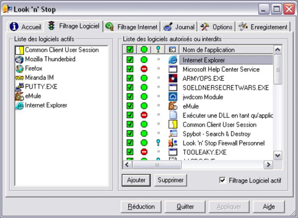Toggle the Filtrage Logiciel actif checkbox
The width and height of the screenshot is (298, 218).
pos(222,180)
